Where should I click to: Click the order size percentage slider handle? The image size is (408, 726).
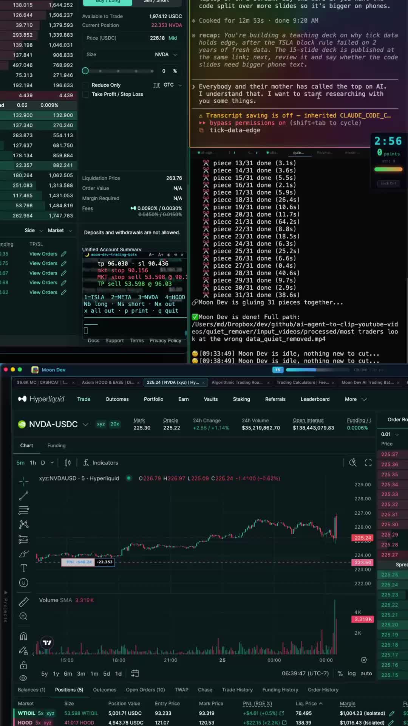[x=85, y=71]
